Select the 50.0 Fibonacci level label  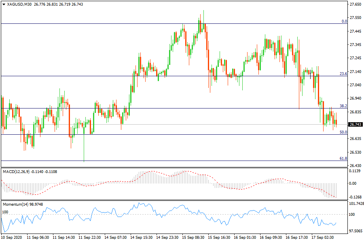[343, 132]
